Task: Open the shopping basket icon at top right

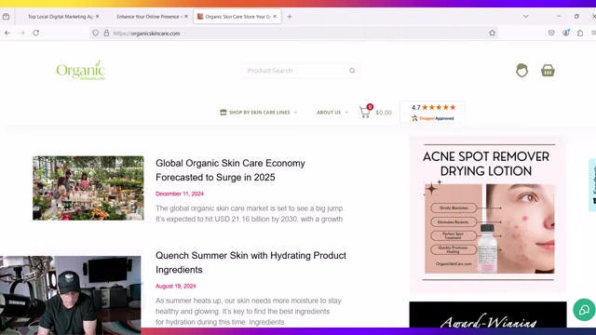Action: (x=548, y=71)
